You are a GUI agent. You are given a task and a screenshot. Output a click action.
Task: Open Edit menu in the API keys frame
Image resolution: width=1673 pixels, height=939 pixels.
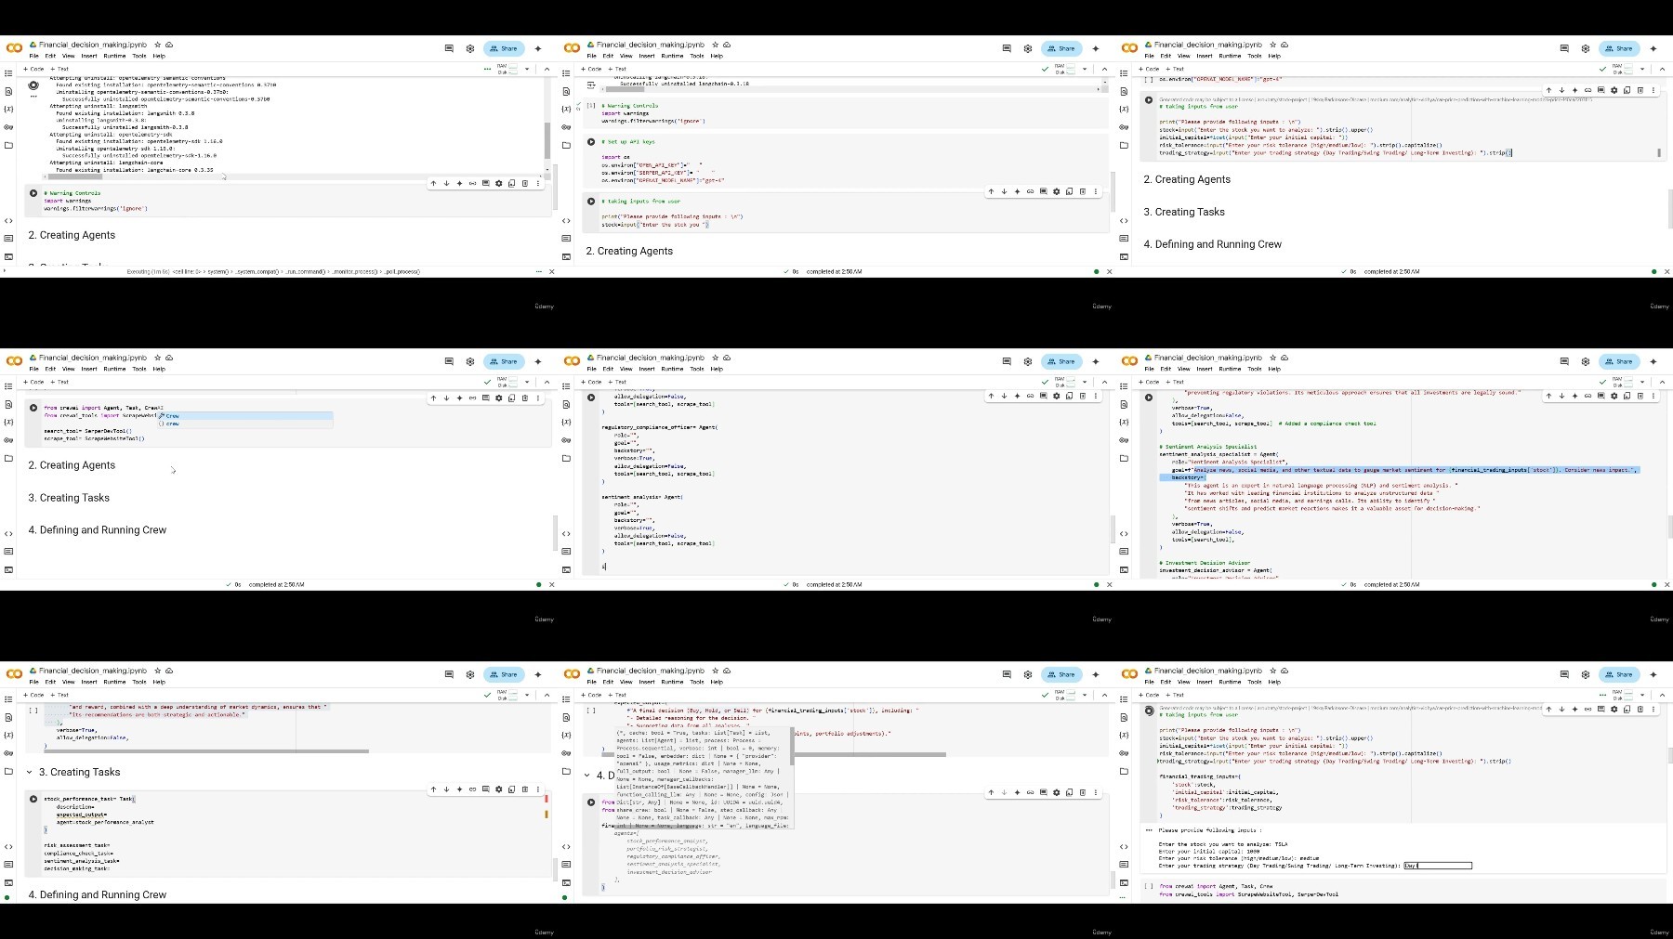point(608,56)
